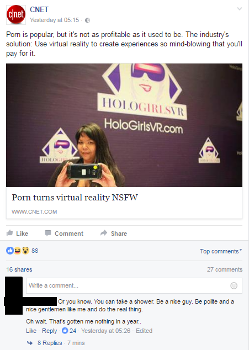
Task: Share the post using the Share arrow
Action: point(114,234)
